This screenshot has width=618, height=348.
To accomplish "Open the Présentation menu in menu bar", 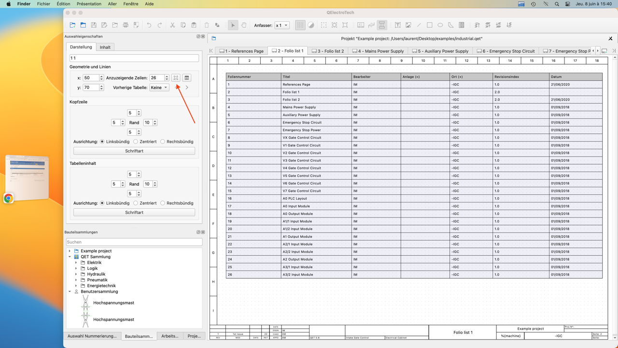I will click(x=89, y=4).
